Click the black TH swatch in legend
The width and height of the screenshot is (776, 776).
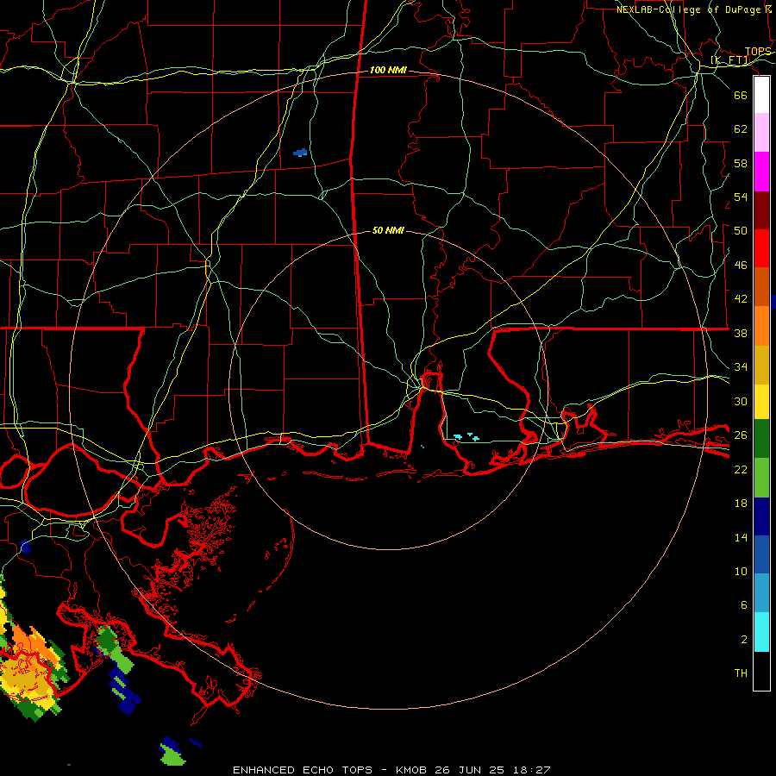point(761,671)
